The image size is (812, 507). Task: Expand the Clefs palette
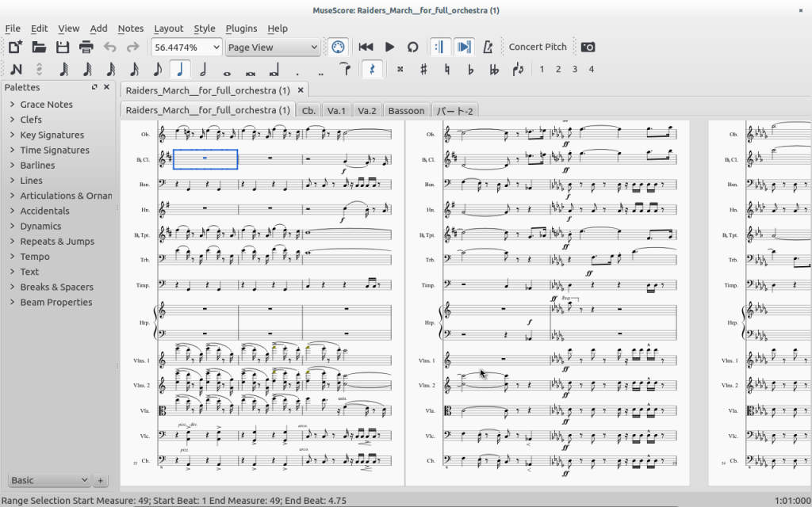point(12,120)
